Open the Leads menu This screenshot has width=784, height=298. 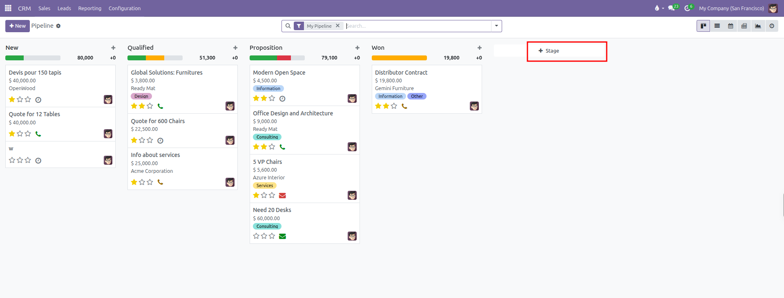tap(64, 8)
